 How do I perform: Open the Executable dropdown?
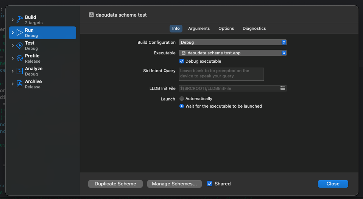[233, 53]
